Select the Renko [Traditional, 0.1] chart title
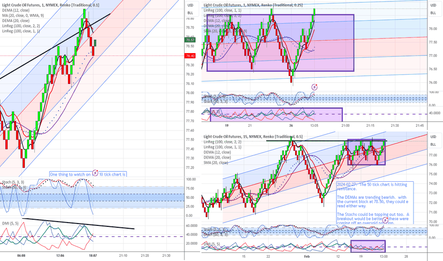This screenshot has width=443, height=261. pyautogui.click(x=51, y=5)
